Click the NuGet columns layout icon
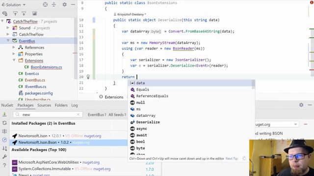The image size is (314, 176). pos(4,132)
